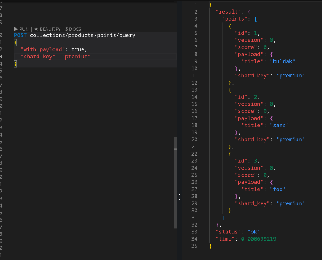Click the RUN code lens above the request

pyautogui.click(x=21, y=29)
